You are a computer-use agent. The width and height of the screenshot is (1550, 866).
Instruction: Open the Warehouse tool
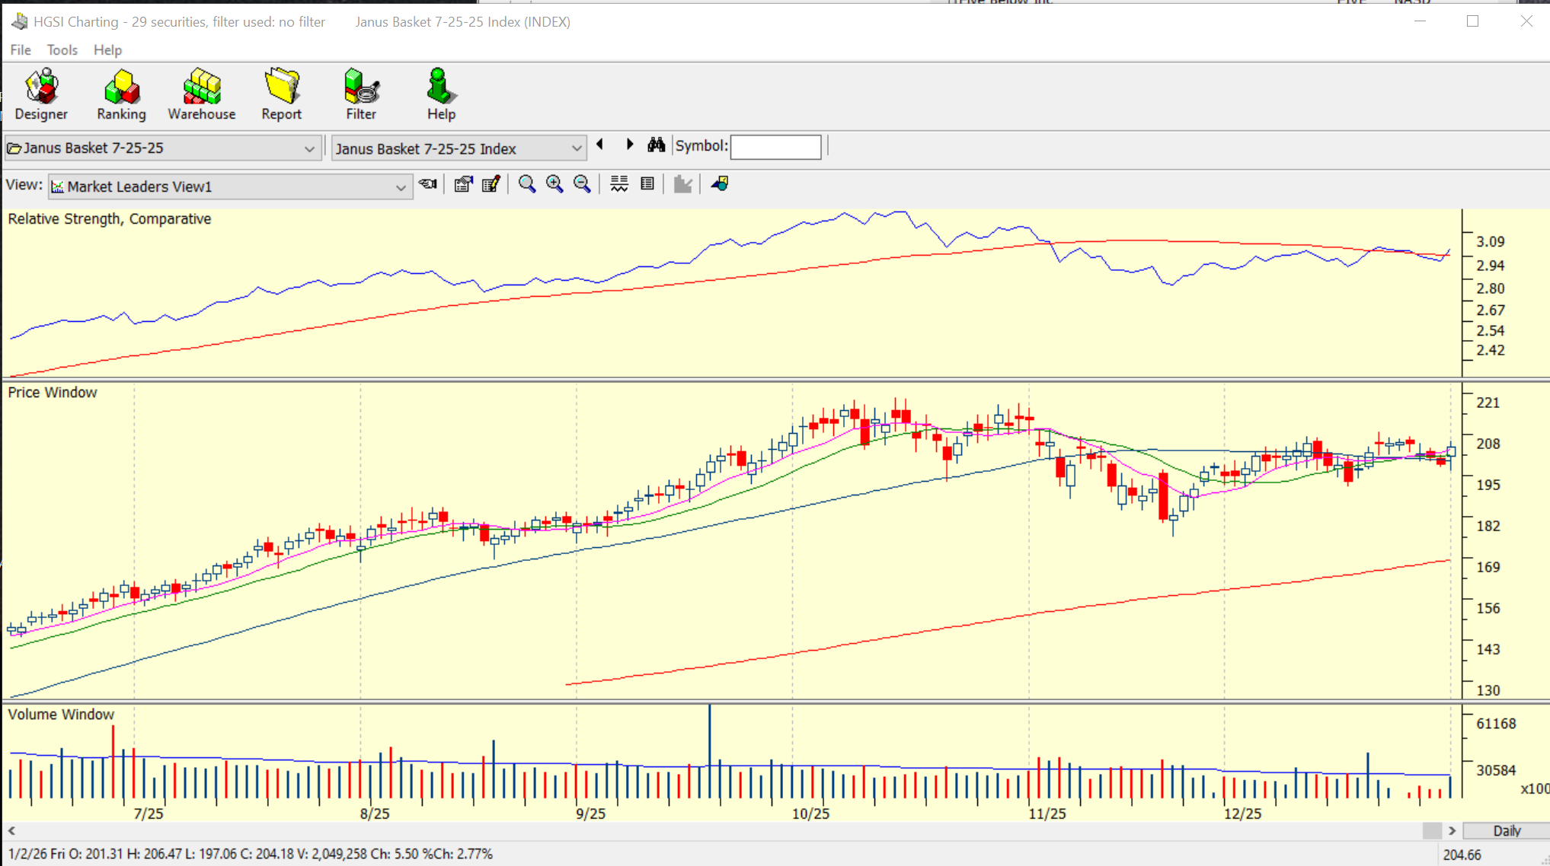click(x=201, y=94)
